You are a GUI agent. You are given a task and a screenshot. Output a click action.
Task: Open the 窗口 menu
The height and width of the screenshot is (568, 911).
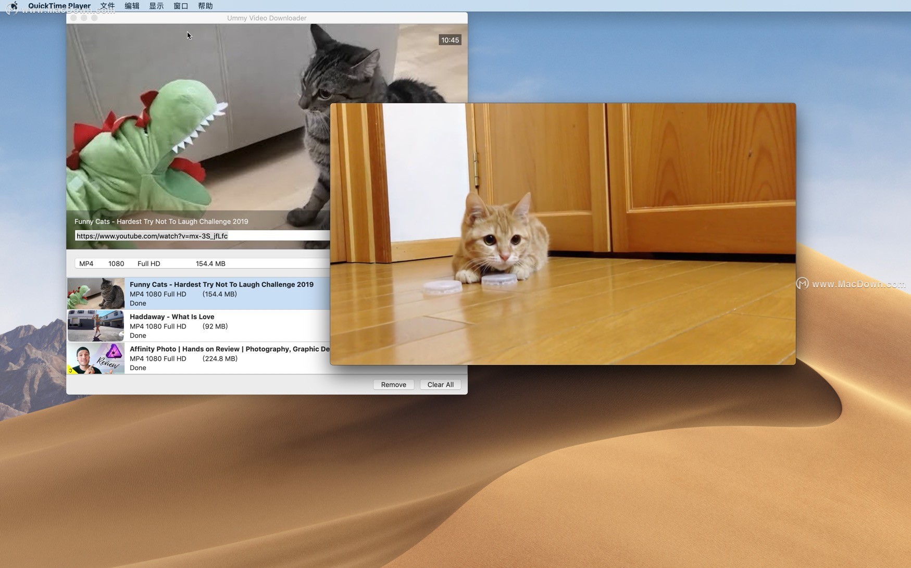point(181,6)
